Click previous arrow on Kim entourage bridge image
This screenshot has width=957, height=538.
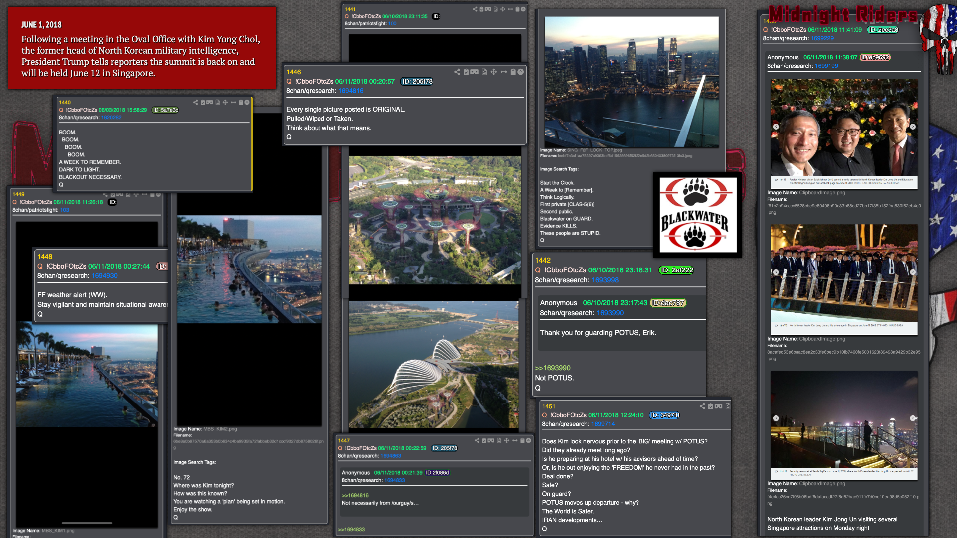(776, 272)
